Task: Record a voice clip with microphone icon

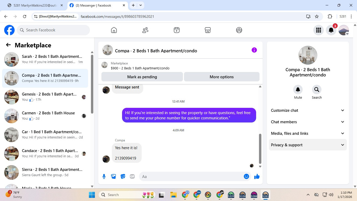Action: coord(104,176)
